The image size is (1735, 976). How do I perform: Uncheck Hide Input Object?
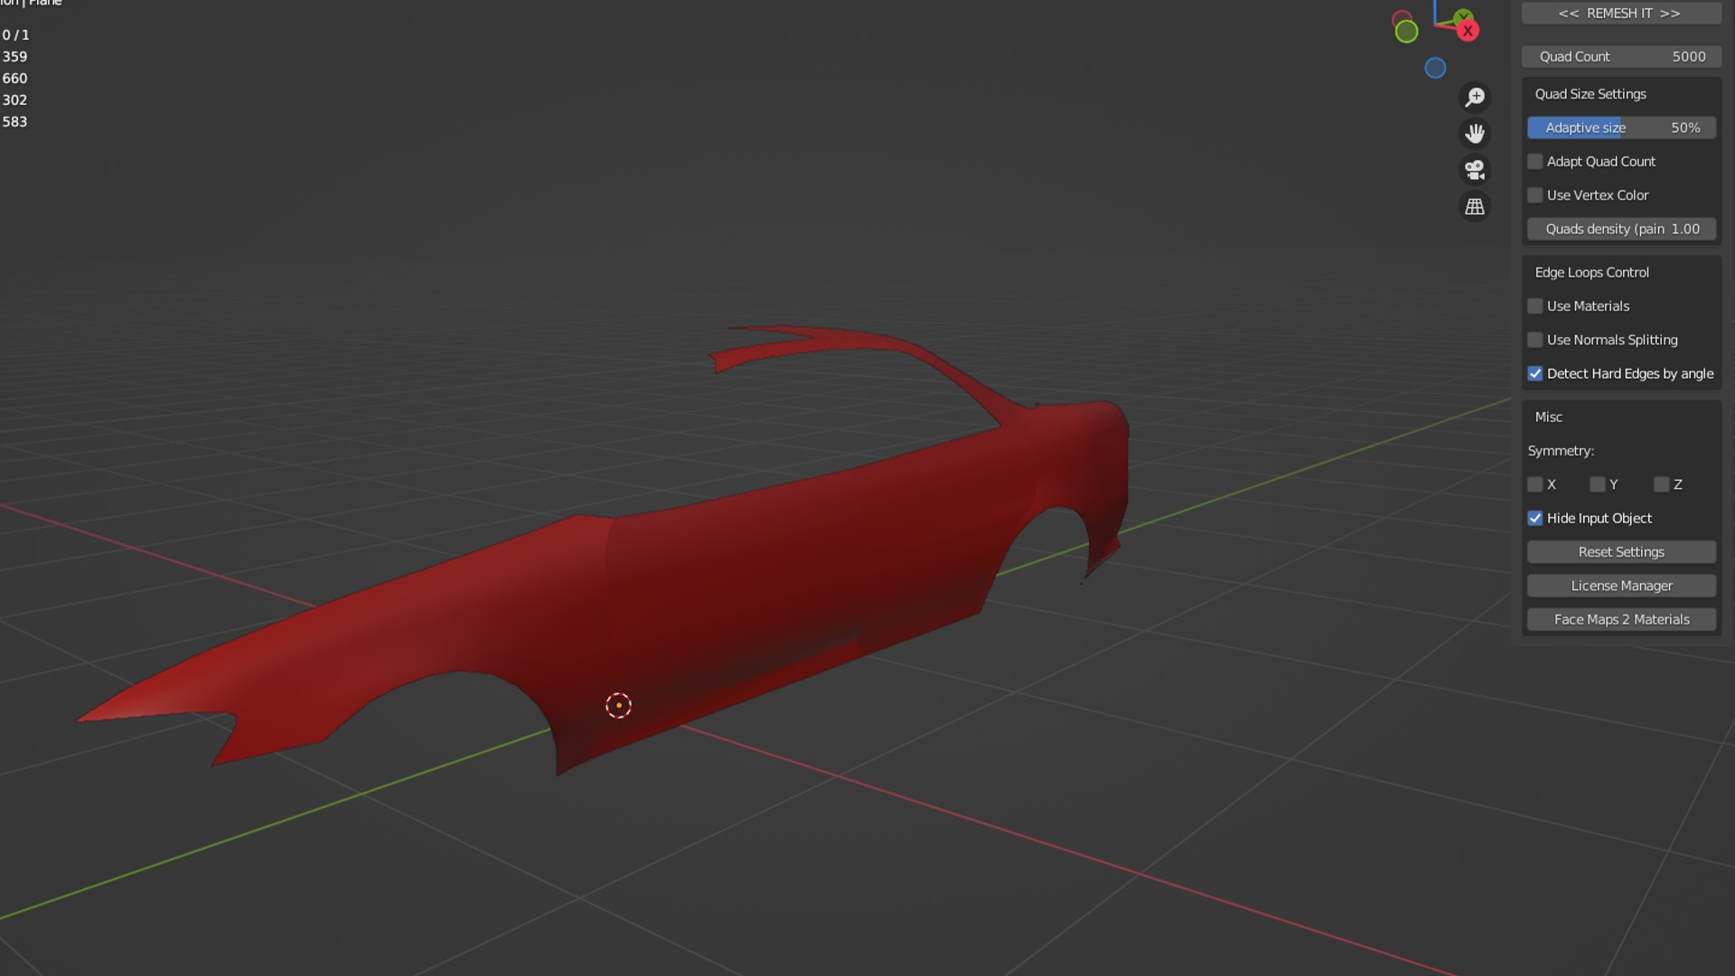click(x=1535, y=519)
